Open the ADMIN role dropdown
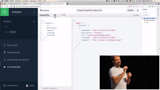160x90 pixels. [x=132, y=10]
